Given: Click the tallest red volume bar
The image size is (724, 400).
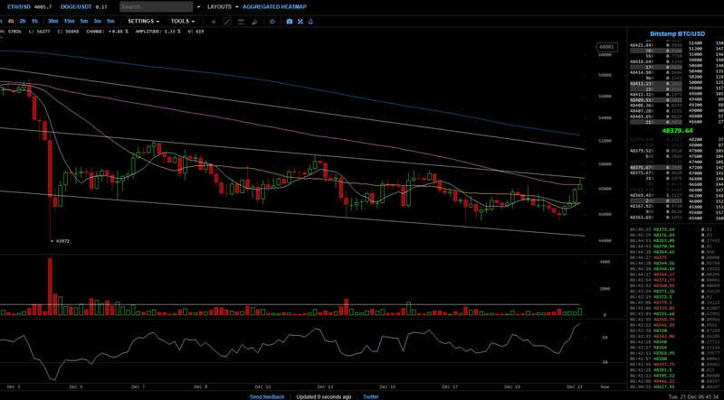Looking at the screenshot, I should pos(50,286).
